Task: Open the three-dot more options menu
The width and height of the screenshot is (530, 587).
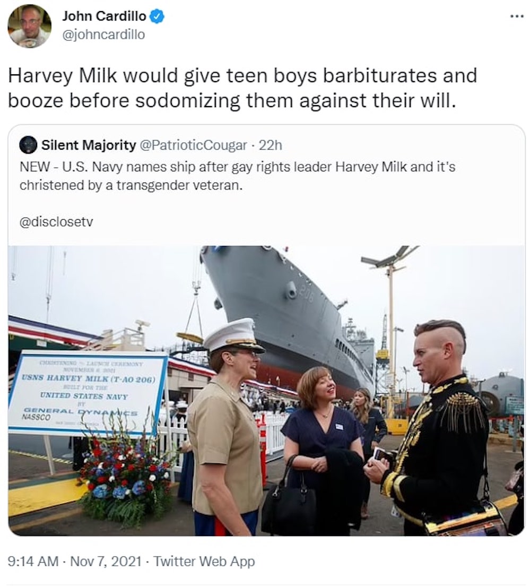Action: (x=517, y=16)
